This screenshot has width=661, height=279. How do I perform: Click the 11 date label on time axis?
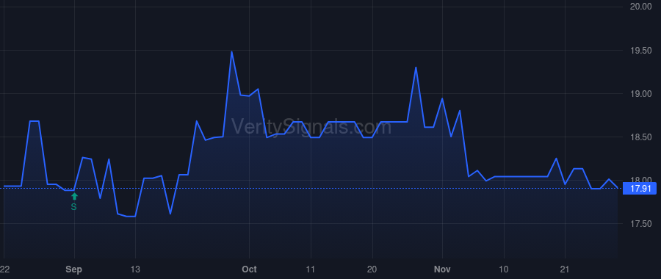point(311,269)
